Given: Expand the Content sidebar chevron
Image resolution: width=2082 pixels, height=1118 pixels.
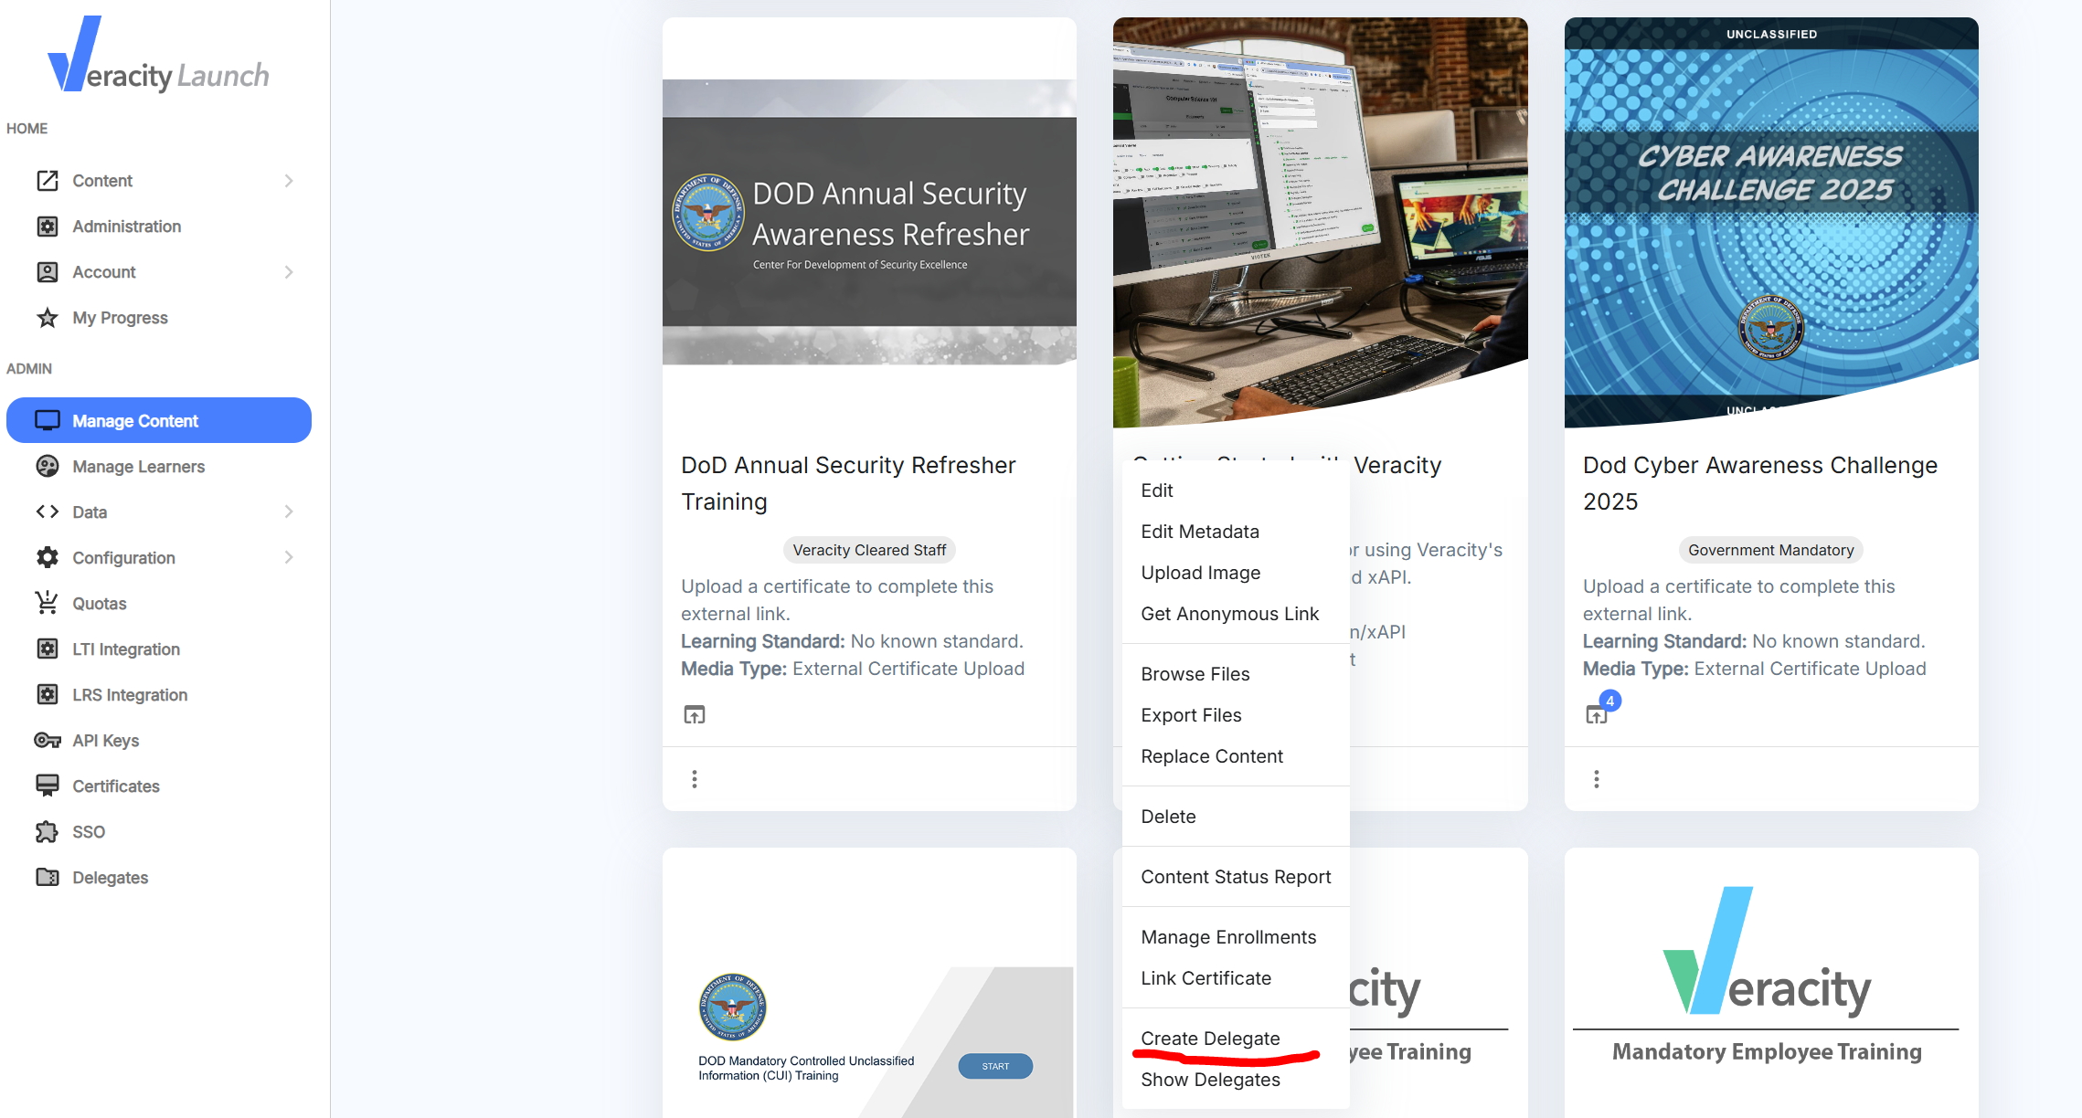Looking at the screenshot, I should [289, 181].
